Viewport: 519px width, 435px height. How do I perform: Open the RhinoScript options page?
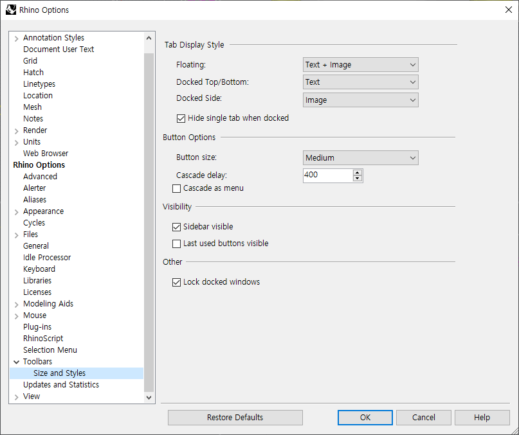tap(43, 339)
